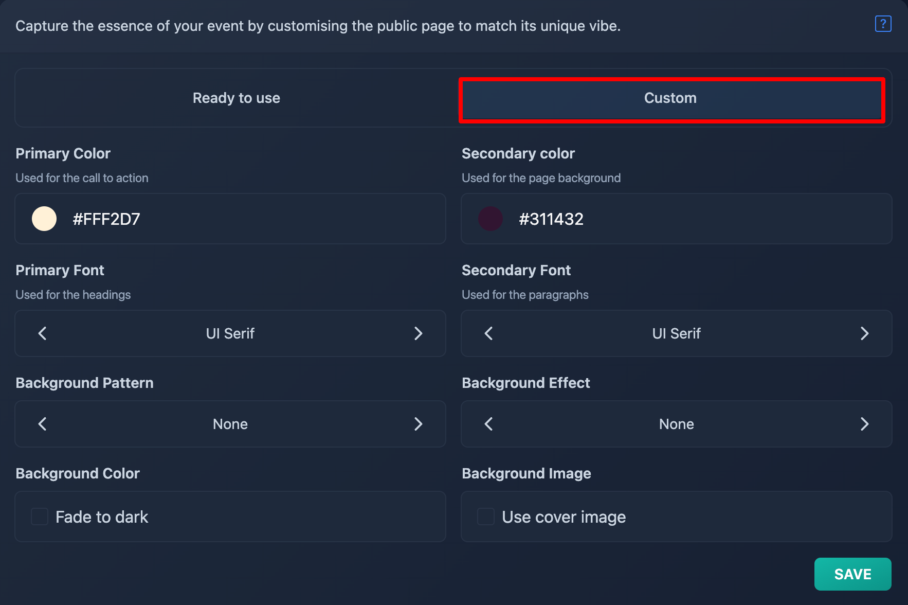The width and height of the screenshot is (908, 605).
Task: Select previous Background Effect
Action: coord(489,424)
